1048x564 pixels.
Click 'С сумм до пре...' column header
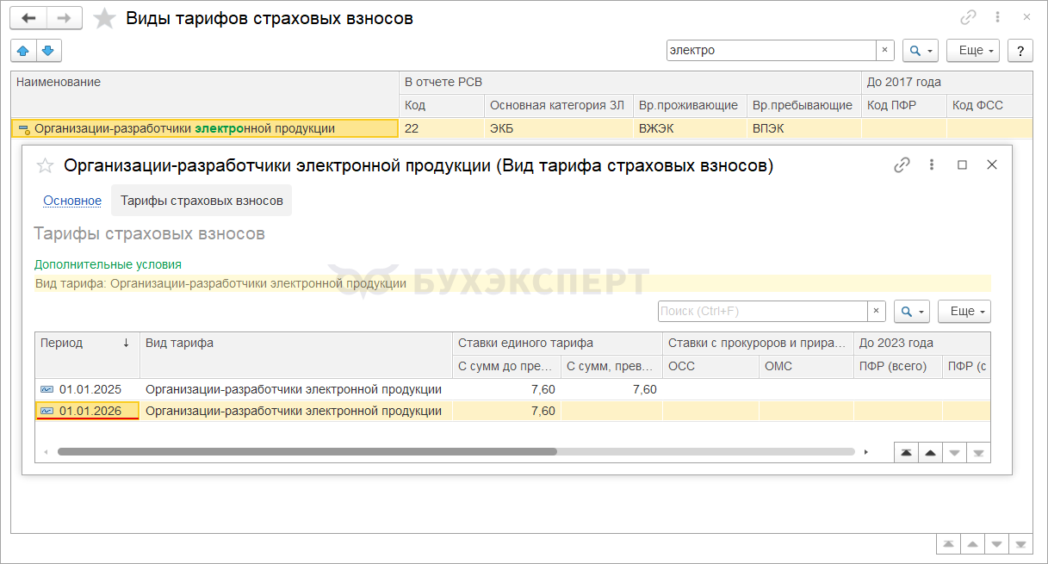506,366
